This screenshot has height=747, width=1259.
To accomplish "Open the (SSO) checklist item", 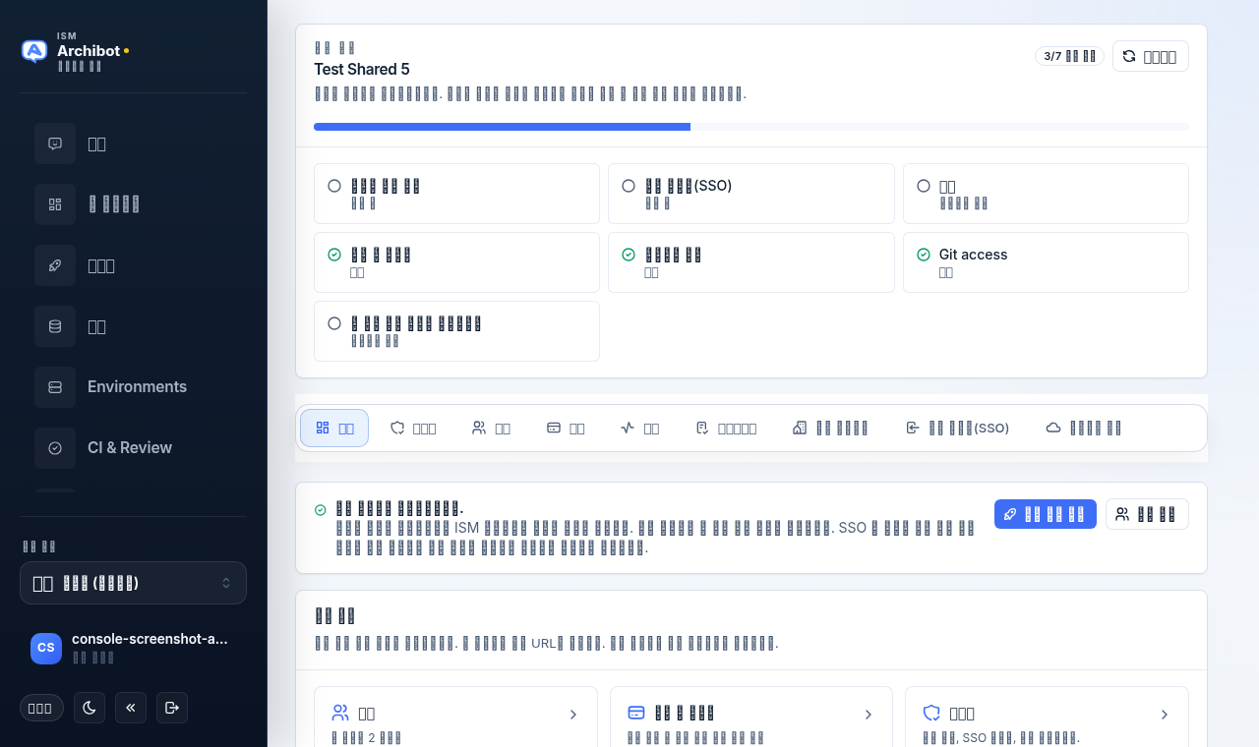I will pos(750,194).
